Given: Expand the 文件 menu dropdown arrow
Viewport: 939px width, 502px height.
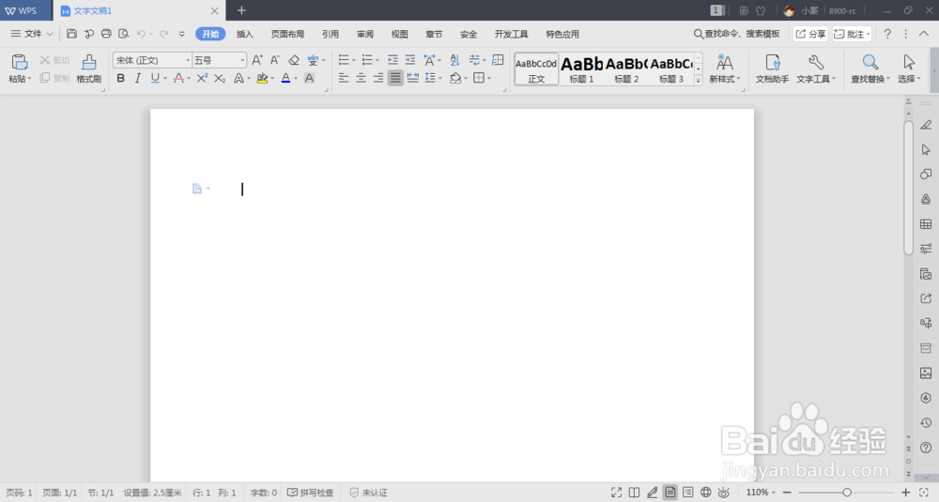Looking at the screenshot, I should 51,34.
